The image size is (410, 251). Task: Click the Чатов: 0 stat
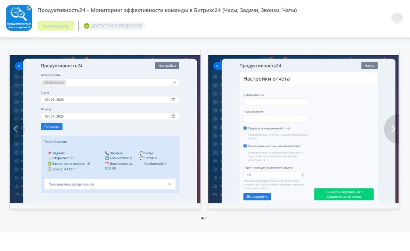pos(148,158)
